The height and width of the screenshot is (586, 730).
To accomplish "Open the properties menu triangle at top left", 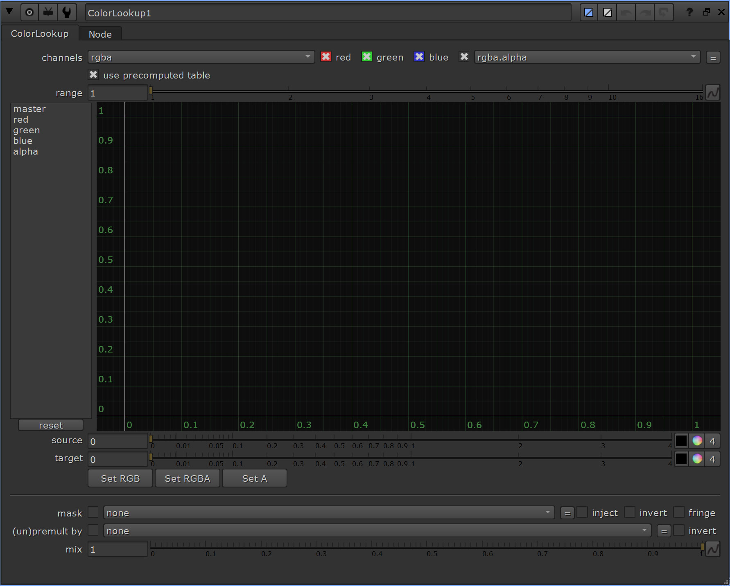I will click(x=9, y=12).
